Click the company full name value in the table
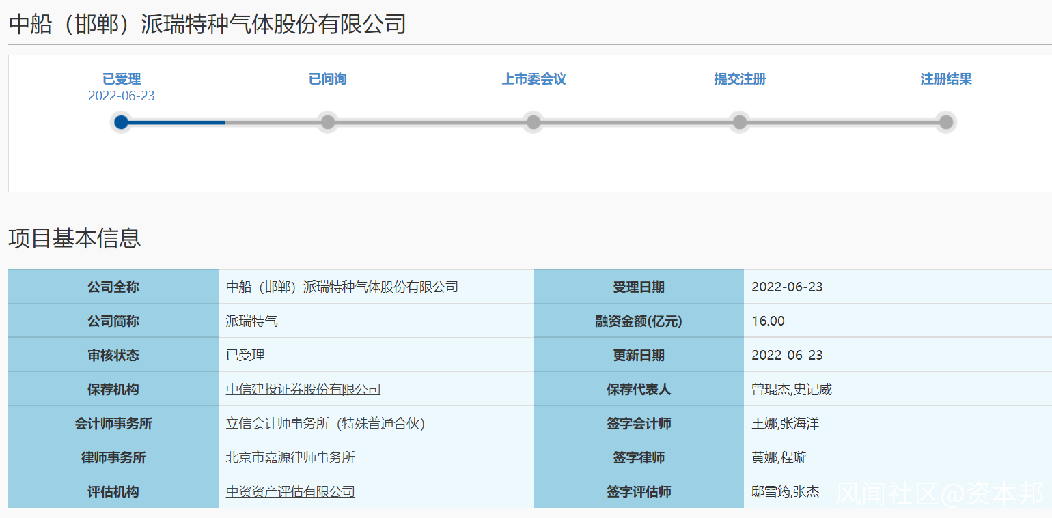Image resolution: width=1052 pixels, height=518 pixels. (x=342, y=287)
